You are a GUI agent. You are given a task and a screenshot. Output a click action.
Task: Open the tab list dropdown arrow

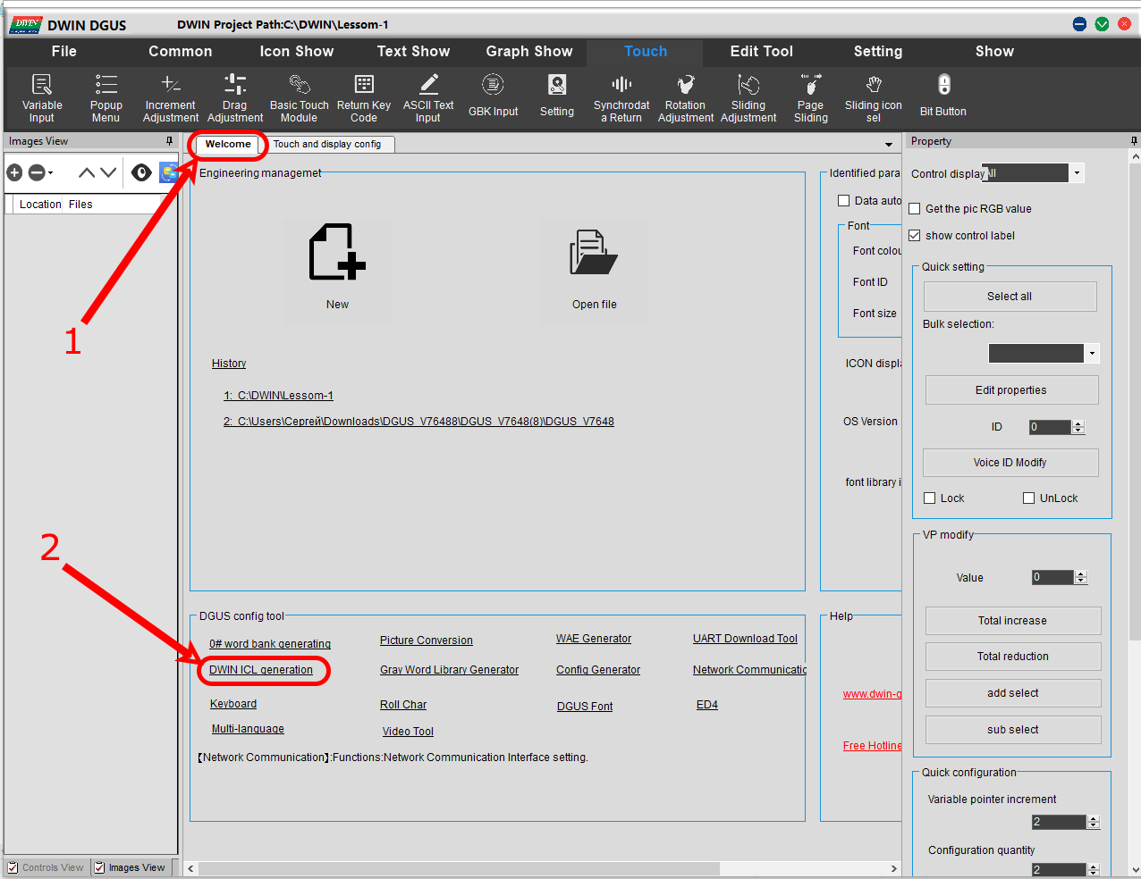(889, 145)
